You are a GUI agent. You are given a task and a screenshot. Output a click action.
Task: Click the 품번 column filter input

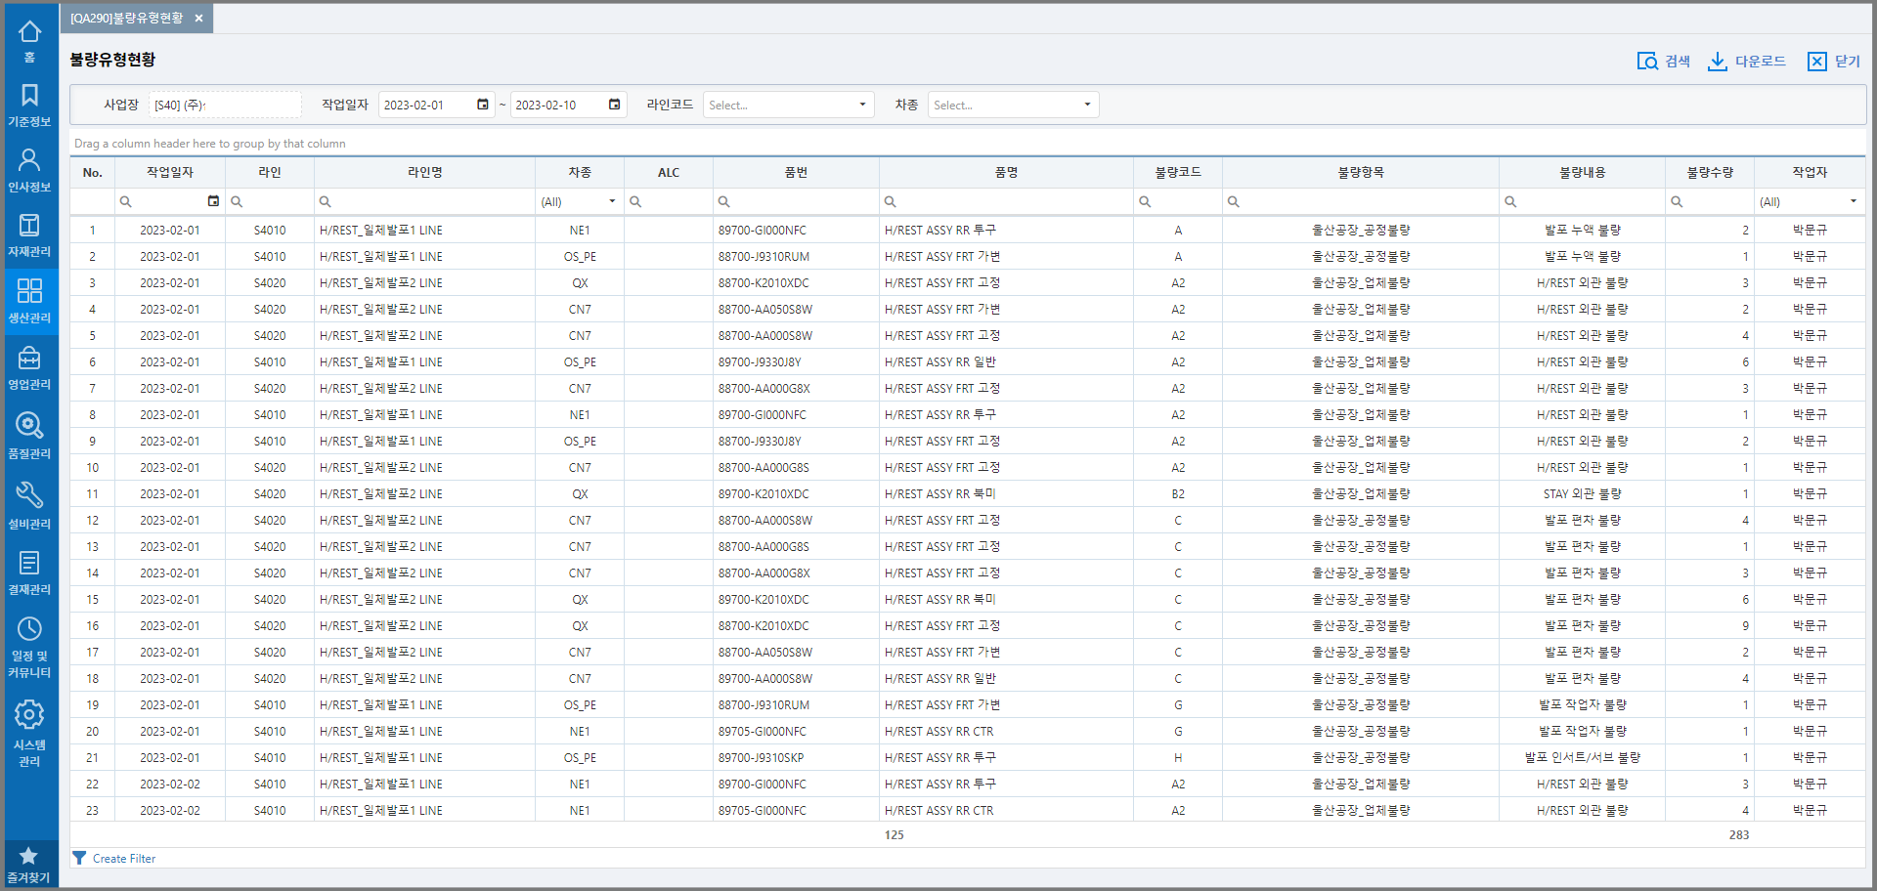[802, 201]
